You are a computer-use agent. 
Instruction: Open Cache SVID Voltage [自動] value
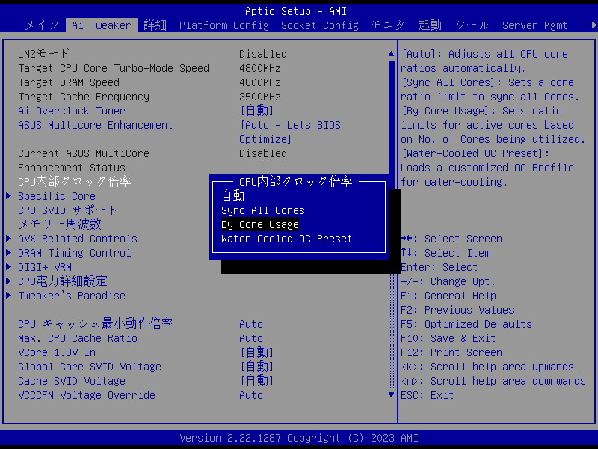[x=256, y=381]
